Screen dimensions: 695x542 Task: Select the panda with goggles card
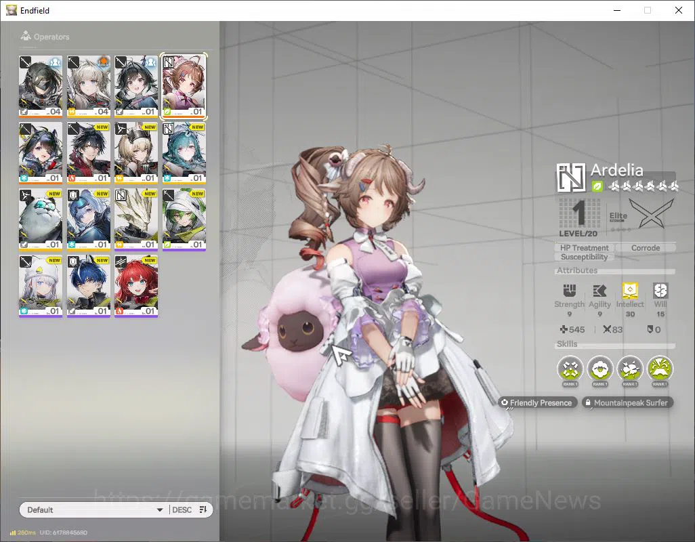click(x=41, y=220)
